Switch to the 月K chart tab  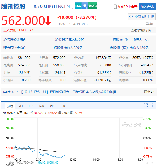[x=52, y=106]
